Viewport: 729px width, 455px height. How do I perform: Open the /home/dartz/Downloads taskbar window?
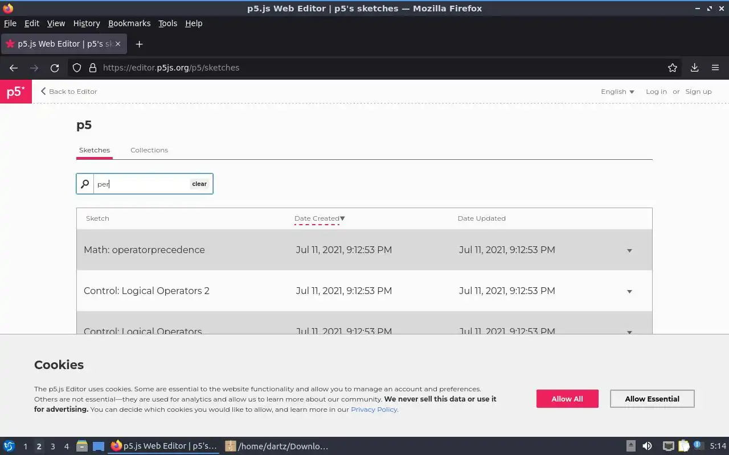point(277,446)
